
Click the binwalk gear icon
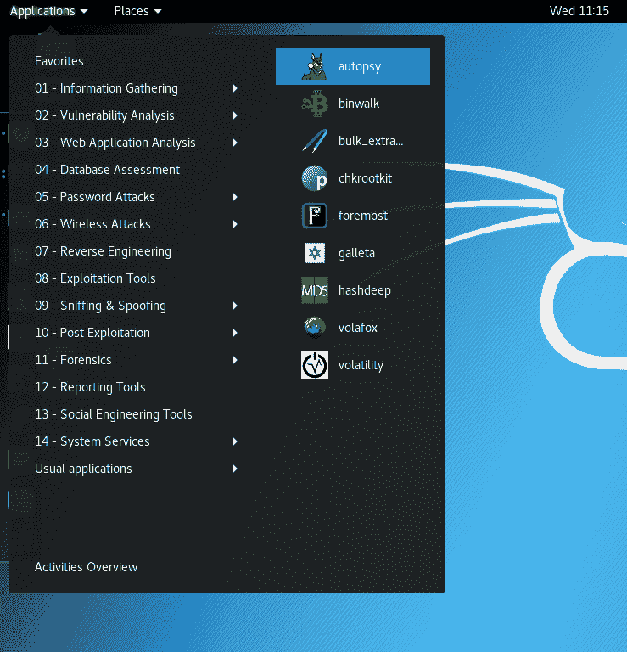(x=315, y=104)
